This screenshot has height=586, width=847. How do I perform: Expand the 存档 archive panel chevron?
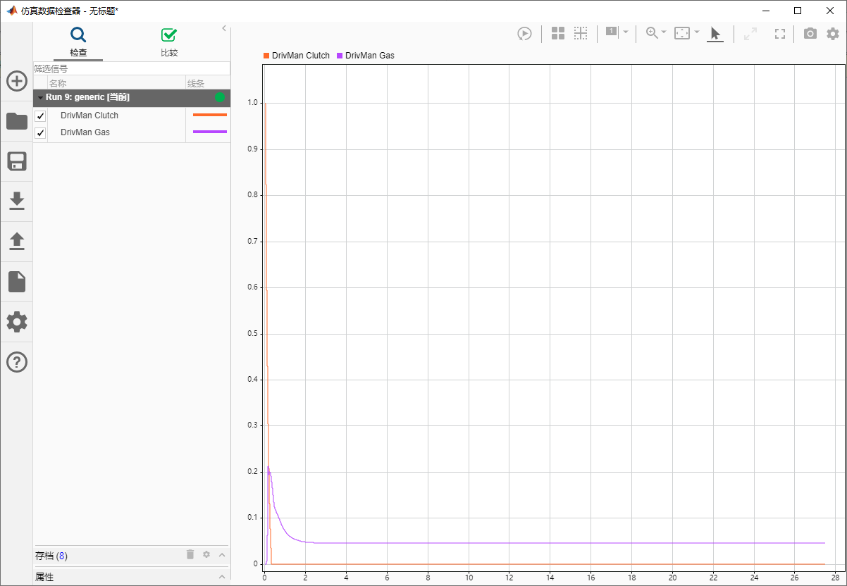(222, 555)
